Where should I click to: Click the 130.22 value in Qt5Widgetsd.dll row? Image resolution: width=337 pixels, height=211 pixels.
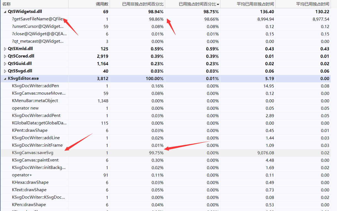322,12
